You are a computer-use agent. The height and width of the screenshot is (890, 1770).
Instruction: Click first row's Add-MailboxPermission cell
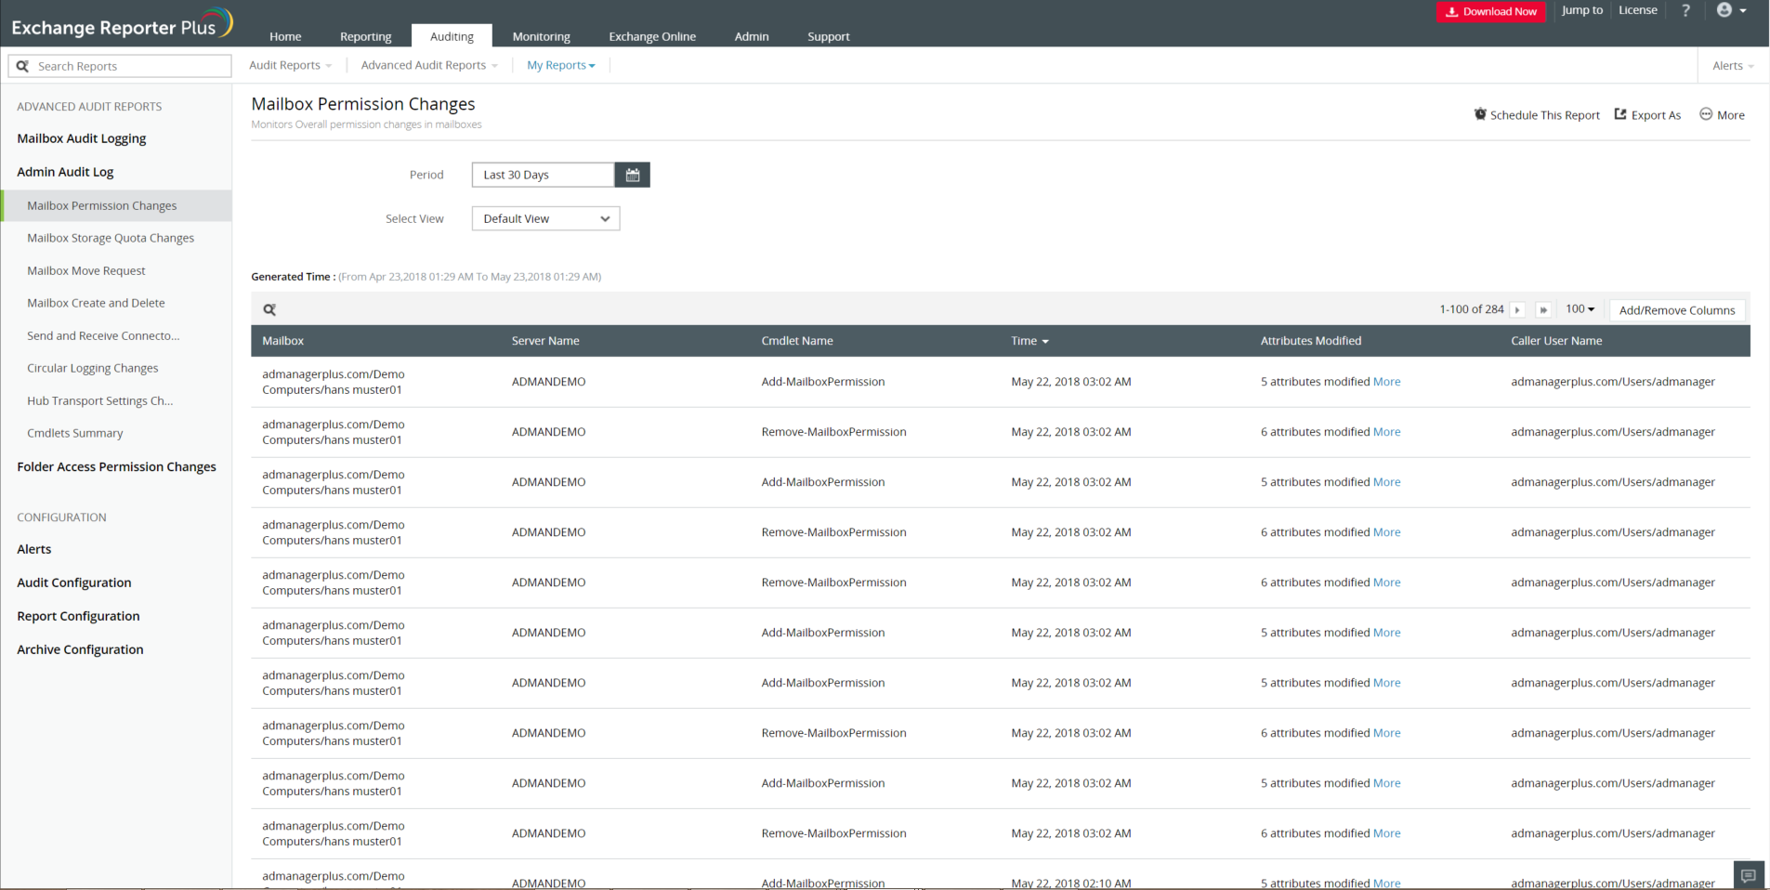click(x=823, y=382)
